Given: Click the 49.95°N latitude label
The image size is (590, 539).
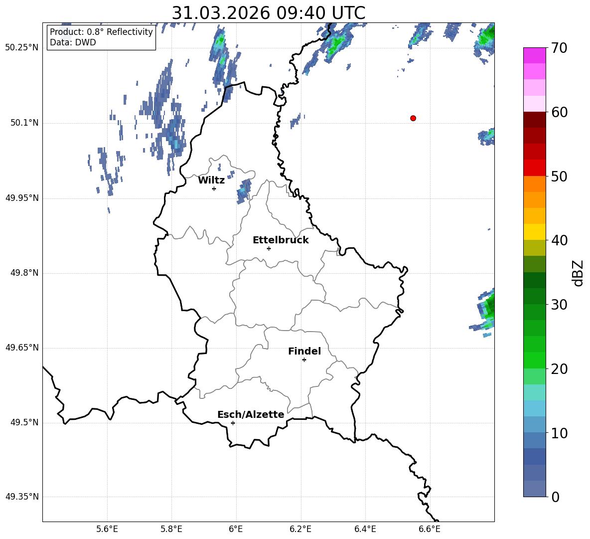Looking at the screenshot, I should (x=22, y=197).
